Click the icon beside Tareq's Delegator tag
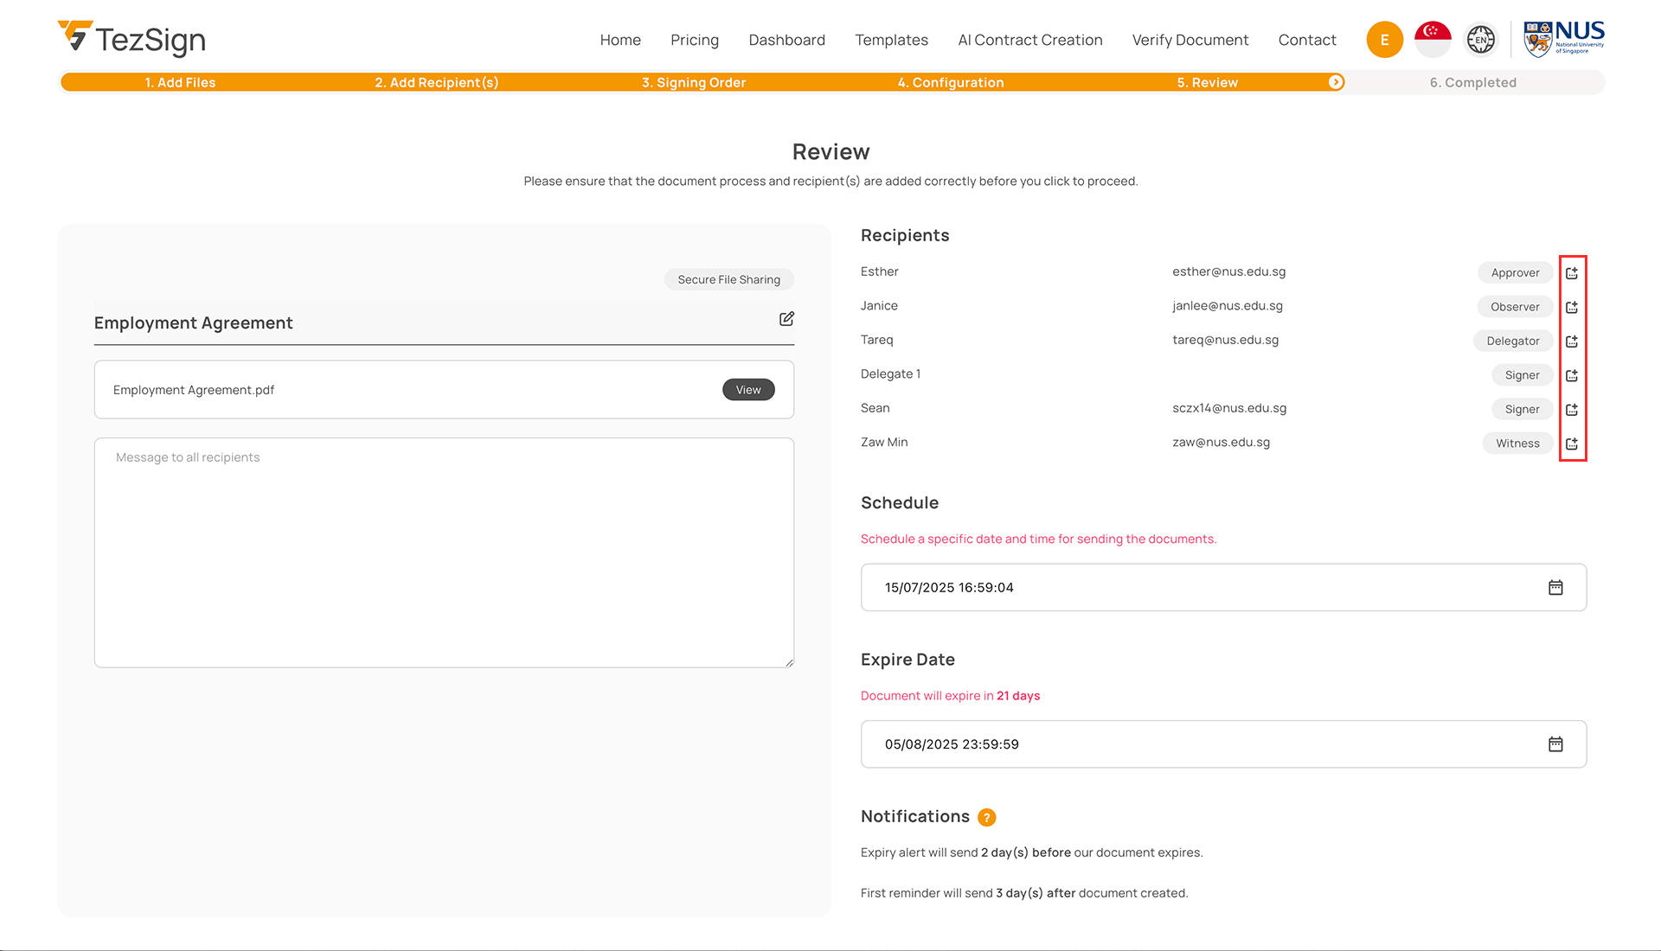The image size is (1661, 951). [x=1572, y=341]
